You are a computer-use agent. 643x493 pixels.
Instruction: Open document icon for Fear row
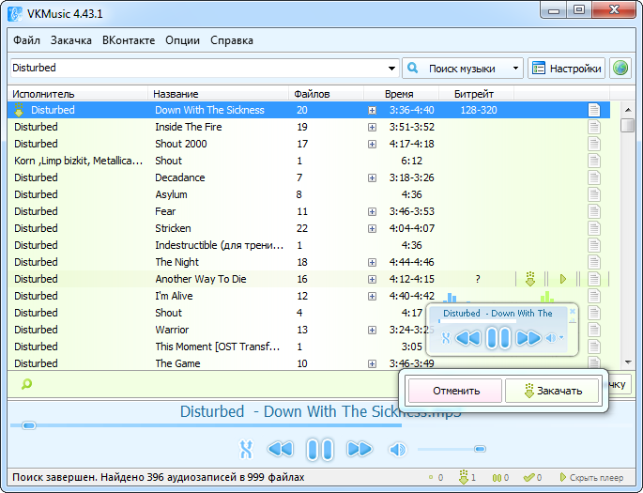point(594,211)
